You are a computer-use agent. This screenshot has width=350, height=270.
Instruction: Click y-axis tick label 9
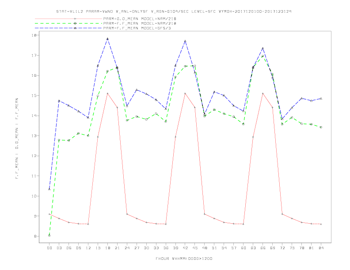35,216
